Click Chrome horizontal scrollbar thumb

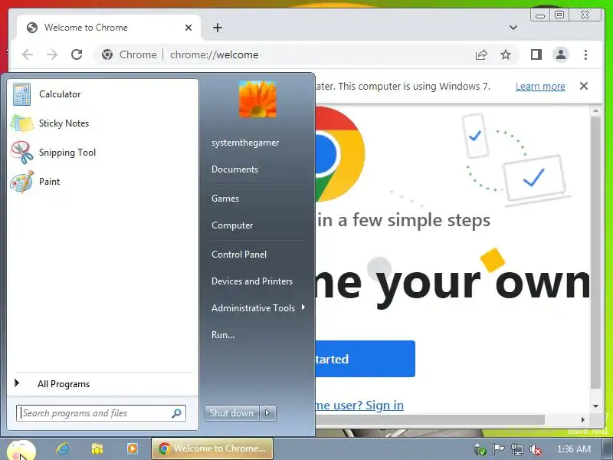pyautogui.click(x=430, y=419)
